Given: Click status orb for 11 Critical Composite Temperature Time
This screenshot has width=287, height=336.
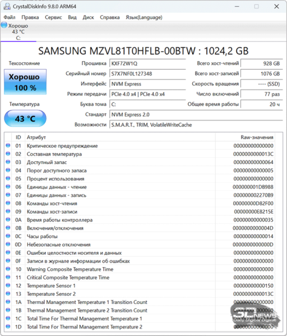Looking at the screenshot, I should [x=8, y=277].
